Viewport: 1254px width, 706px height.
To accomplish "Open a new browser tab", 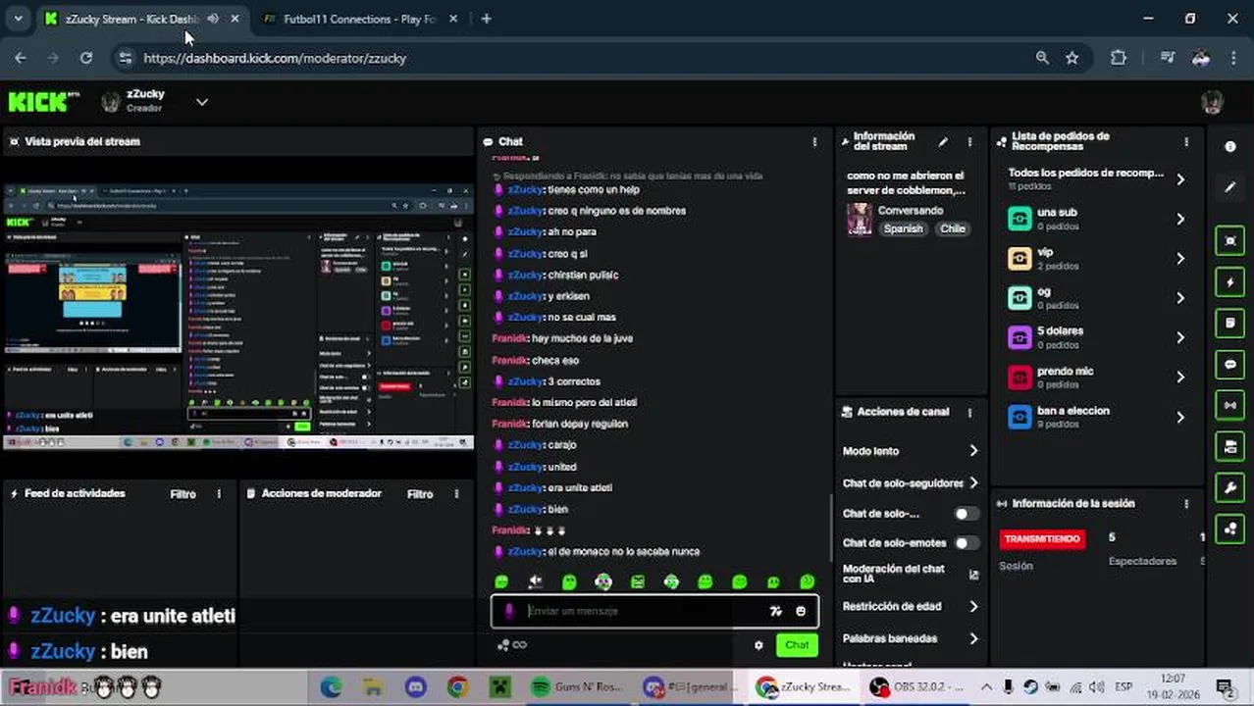I will pos(486,19).
